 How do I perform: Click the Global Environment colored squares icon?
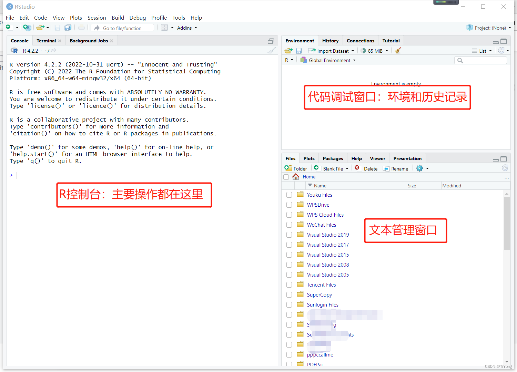(303, 60)
